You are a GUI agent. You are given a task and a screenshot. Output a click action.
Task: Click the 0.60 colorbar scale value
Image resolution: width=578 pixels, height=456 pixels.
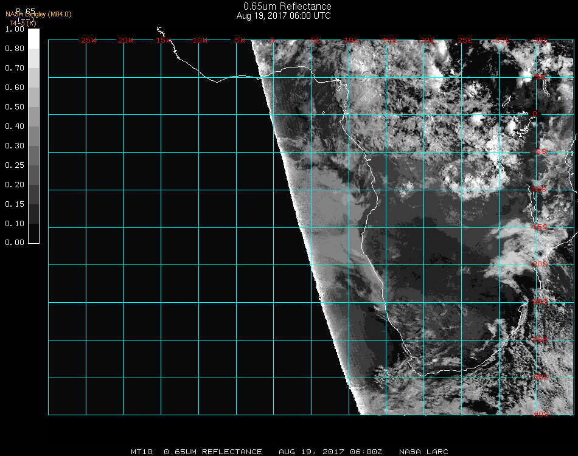pos(15,88)
